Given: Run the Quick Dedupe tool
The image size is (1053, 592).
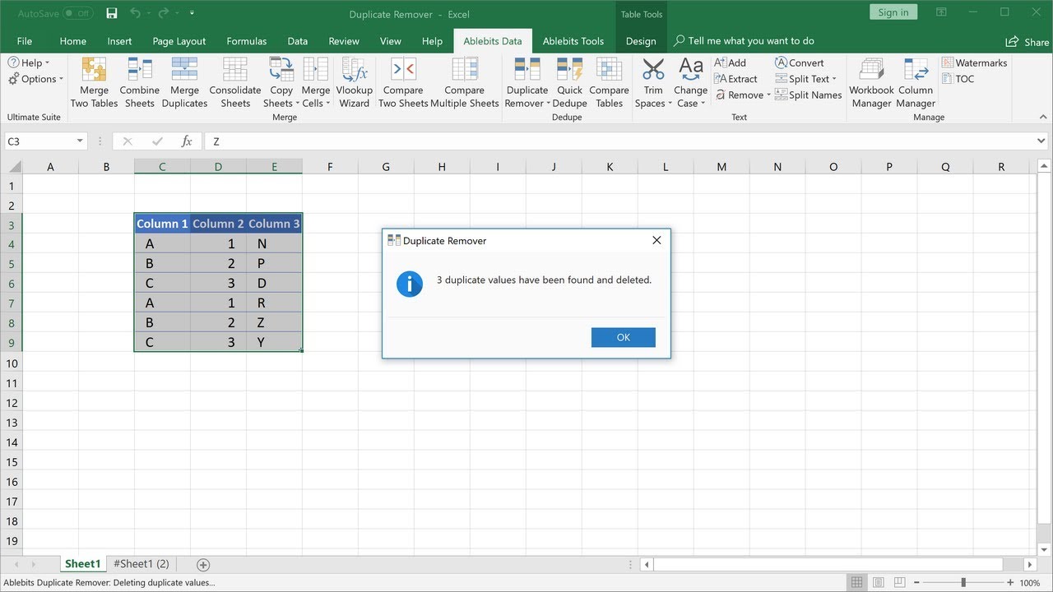Looking at the screenshot, I should click(x=570, y=82).
